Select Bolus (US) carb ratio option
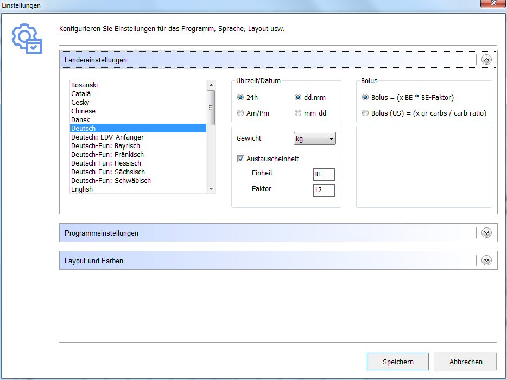The image size is (507, 380). tap(365, 113)
